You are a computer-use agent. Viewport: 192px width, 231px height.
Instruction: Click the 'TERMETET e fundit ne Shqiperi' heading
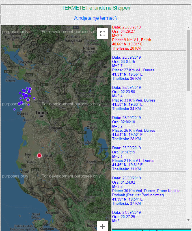pos(96,8)
